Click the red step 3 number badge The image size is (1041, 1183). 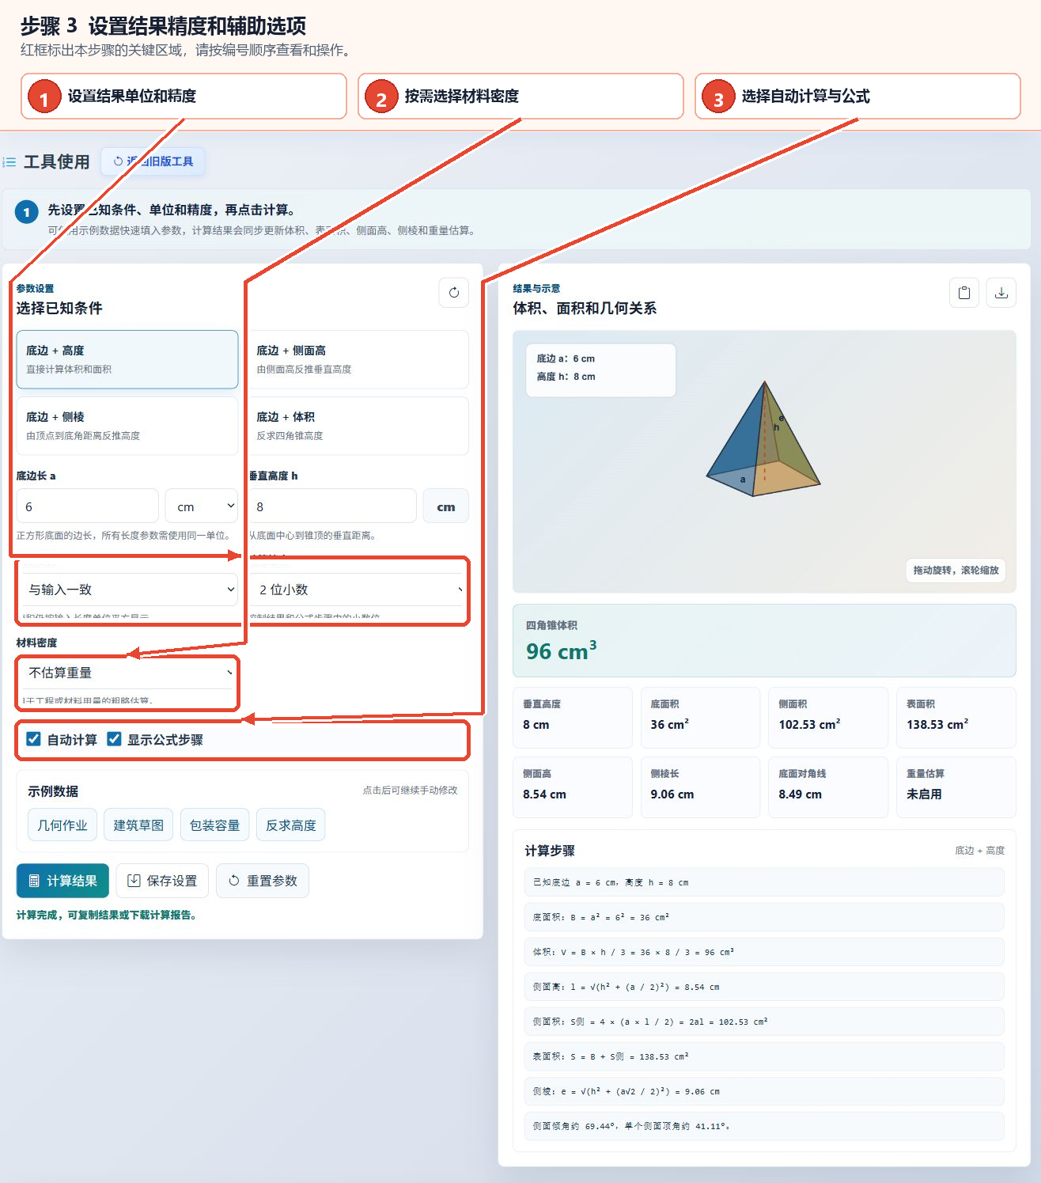coord(718,97)
